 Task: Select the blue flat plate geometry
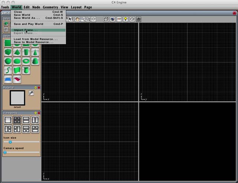point(8,79)
